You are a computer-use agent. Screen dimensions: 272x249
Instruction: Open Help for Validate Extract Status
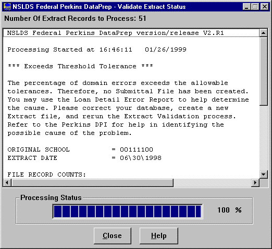(x=159, y=236)
